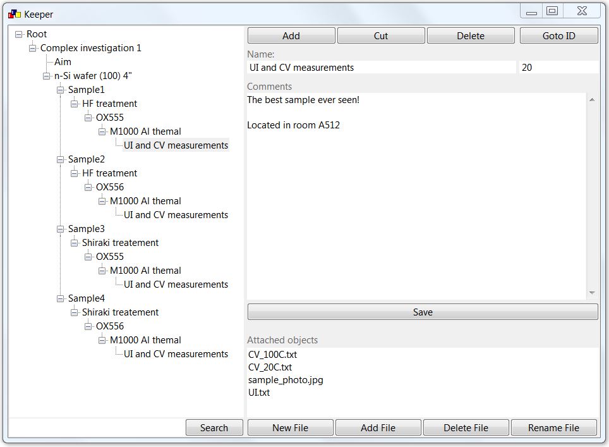
Task: Click the Add button
Action: [291, 36]
